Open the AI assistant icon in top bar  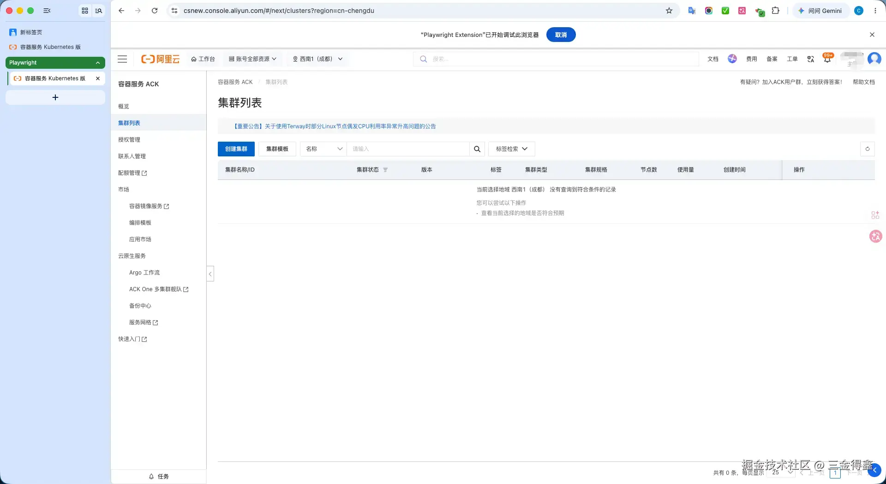[x=732, y=59]
